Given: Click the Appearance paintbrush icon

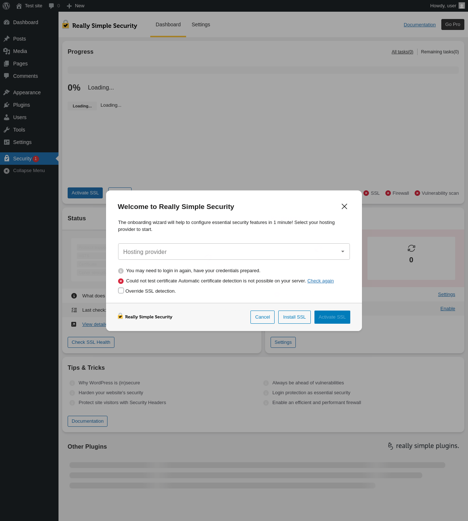Looking at the screenshot, I should [7, 92].
